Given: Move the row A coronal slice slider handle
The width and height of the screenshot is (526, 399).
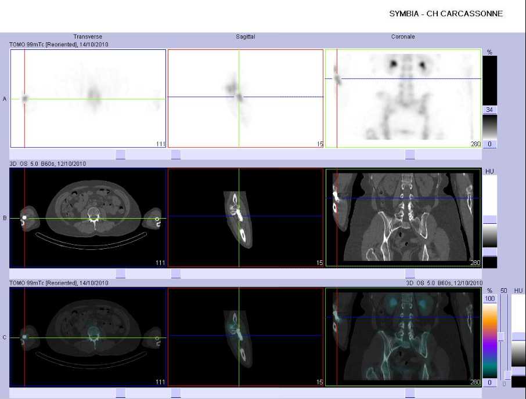Looking at the screenshot, I should click(x=410, y=154).
